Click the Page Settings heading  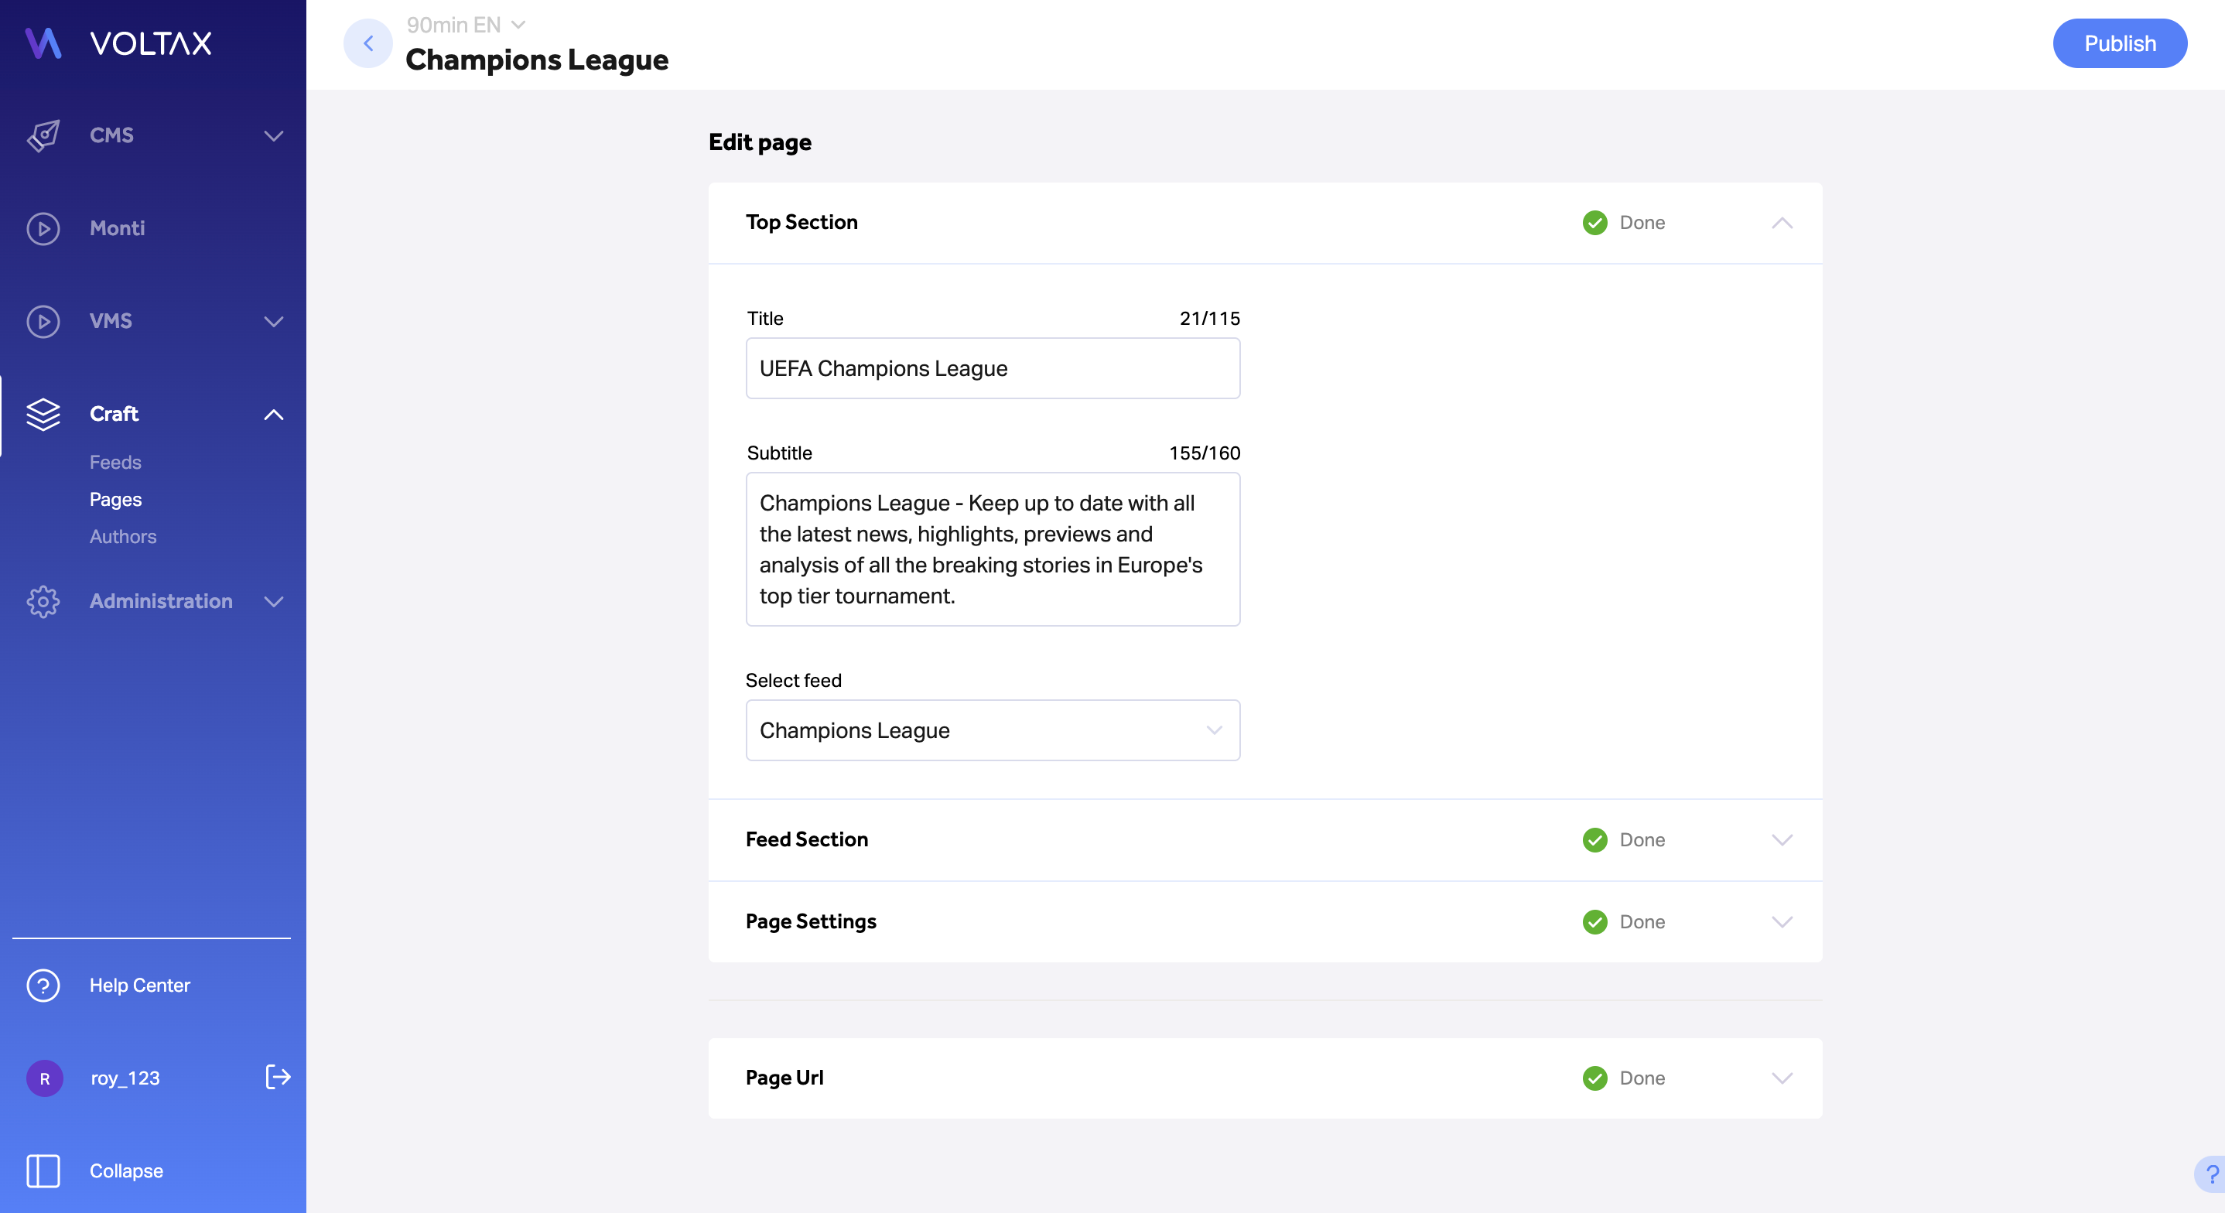pos(810,922)
